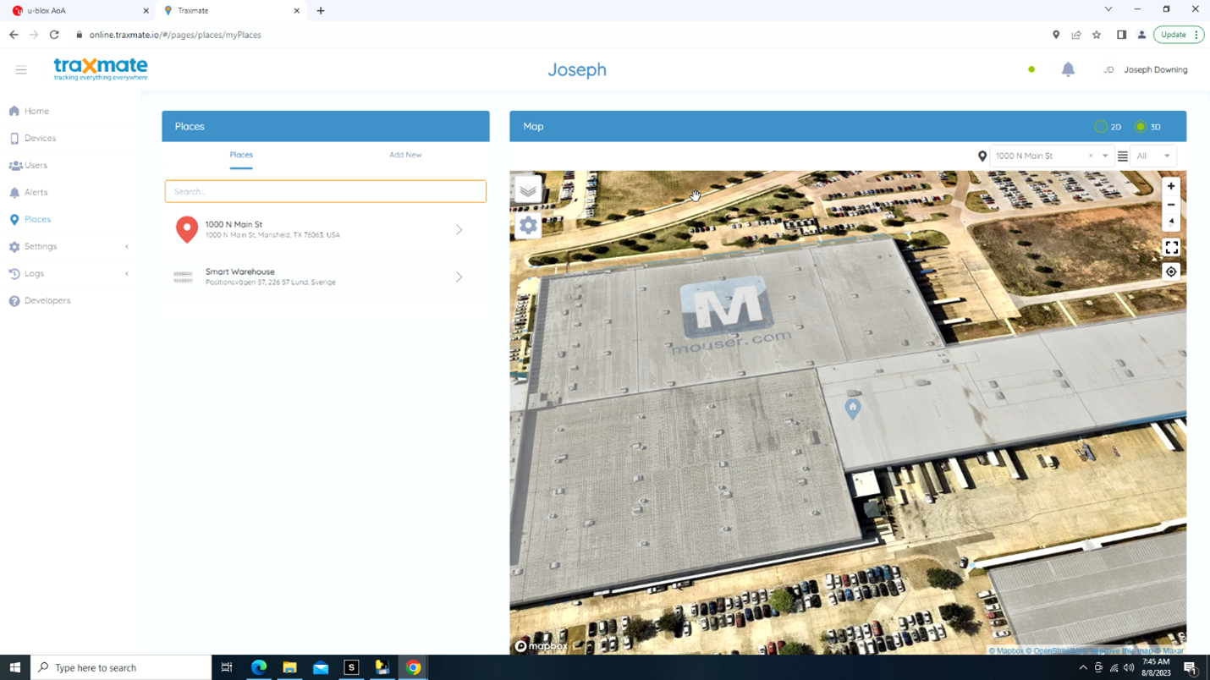Click the locate me map button
The image size is (1210, 680).
click(x=1171, y=271)
